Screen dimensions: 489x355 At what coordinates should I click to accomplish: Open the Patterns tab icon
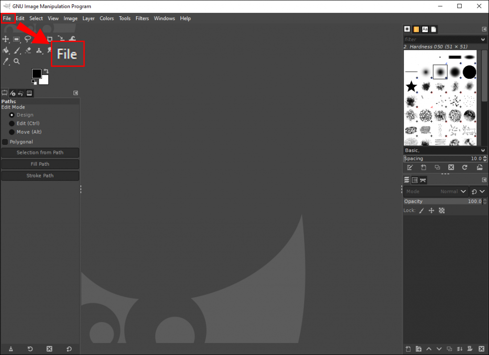coord(415,29)
